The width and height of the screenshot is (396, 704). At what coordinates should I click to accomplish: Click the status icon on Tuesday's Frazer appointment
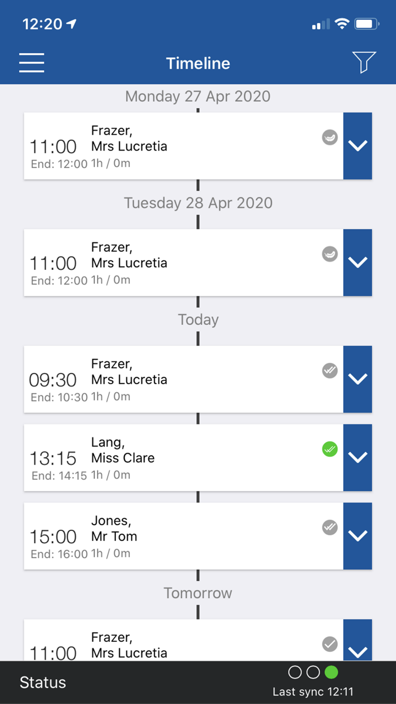point(329,255)
